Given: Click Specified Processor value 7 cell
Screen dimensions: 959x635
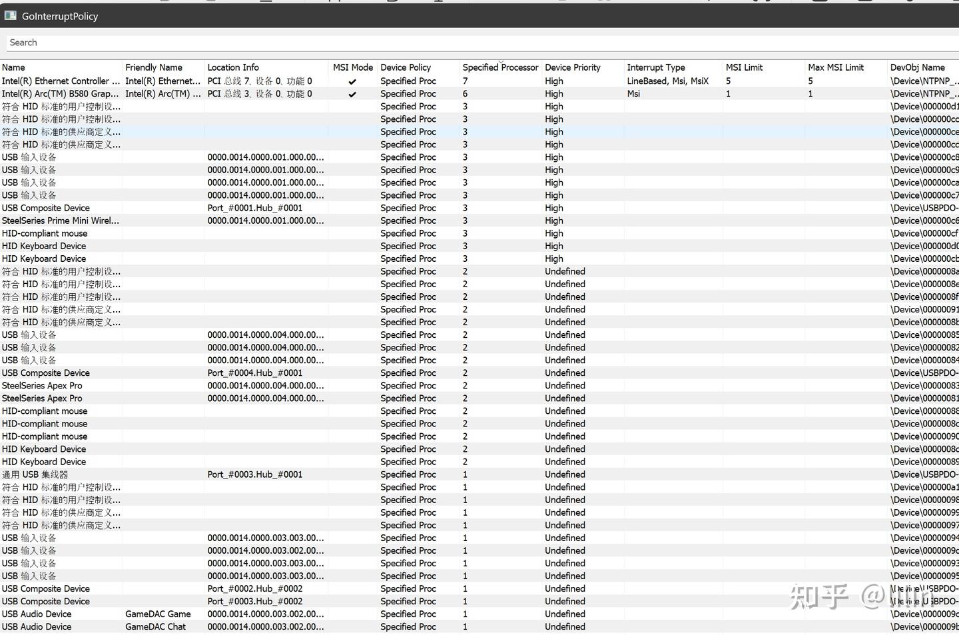Looking at the screenshot, I should click(465, 81).
